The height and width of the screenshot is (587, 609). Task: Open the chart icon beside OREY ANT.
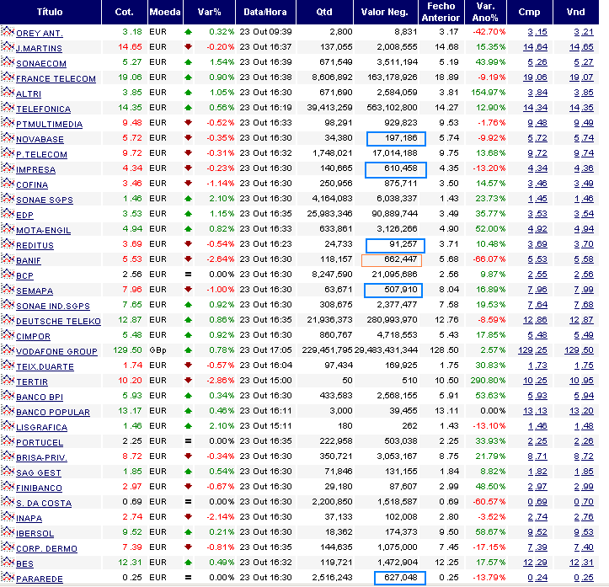tap(8, 31)
